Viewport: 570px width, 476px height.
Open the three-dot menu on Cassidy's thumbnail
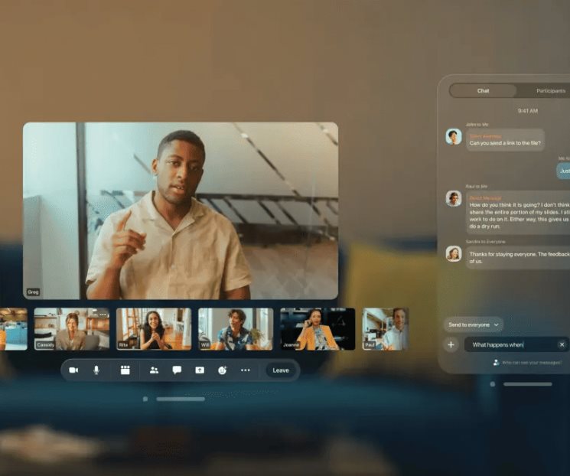[103, 315]
